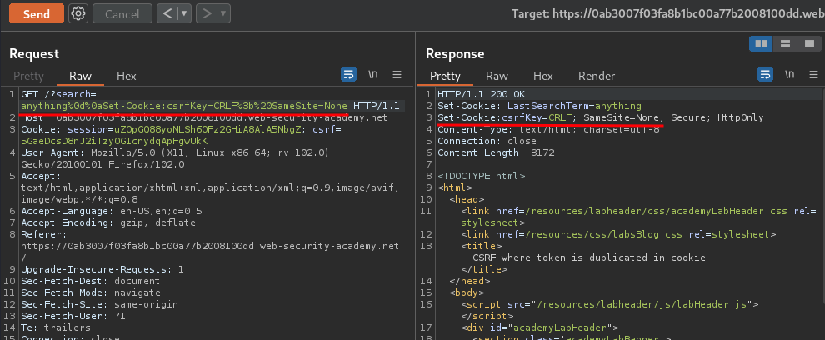This screenshot has width=825, height=340.
Task: Click the Host header line
Action: point(204,117)
